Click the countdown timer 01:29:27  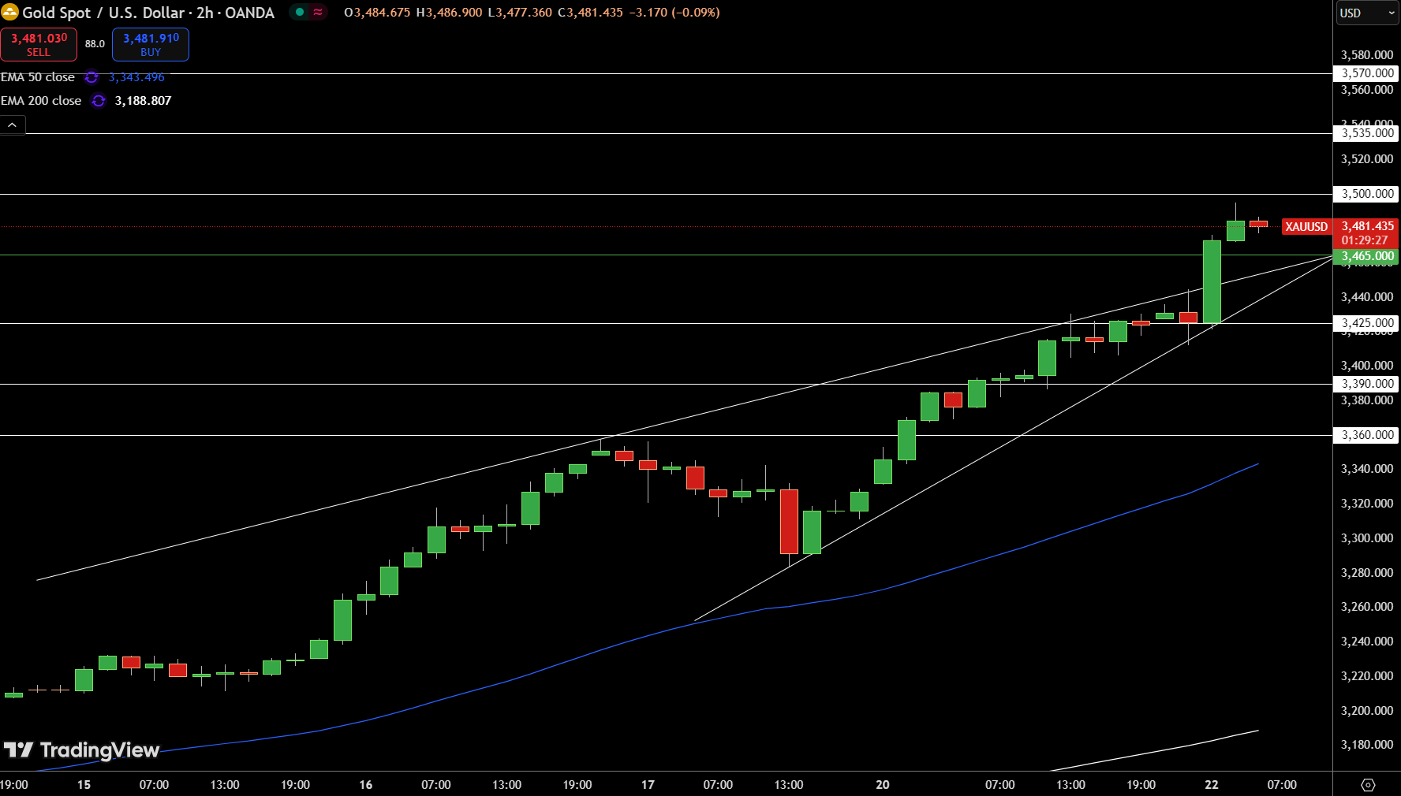(x=1364, y=240)
